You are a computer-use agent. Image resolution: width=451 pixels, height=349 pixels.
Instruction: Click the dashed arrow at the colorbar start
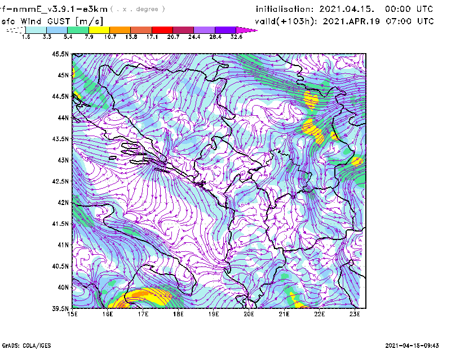click(16, 30)
